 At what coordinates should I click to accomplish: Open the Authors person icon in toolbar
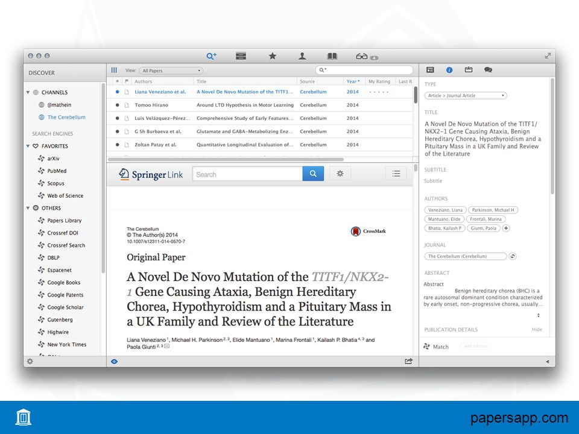coord(302,56)
